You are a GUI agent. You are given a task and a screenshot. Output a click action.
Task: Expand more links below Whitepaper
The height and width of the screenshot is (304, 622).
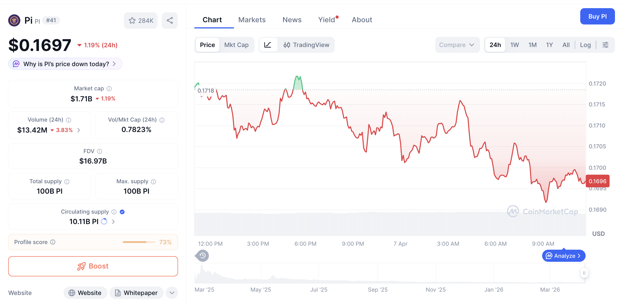point(172,293)
